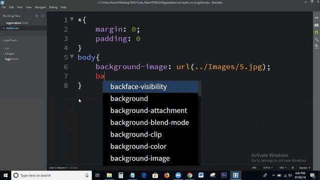Launch Firefox from the taskbar
Screen dimensions: 320x180
166,175
